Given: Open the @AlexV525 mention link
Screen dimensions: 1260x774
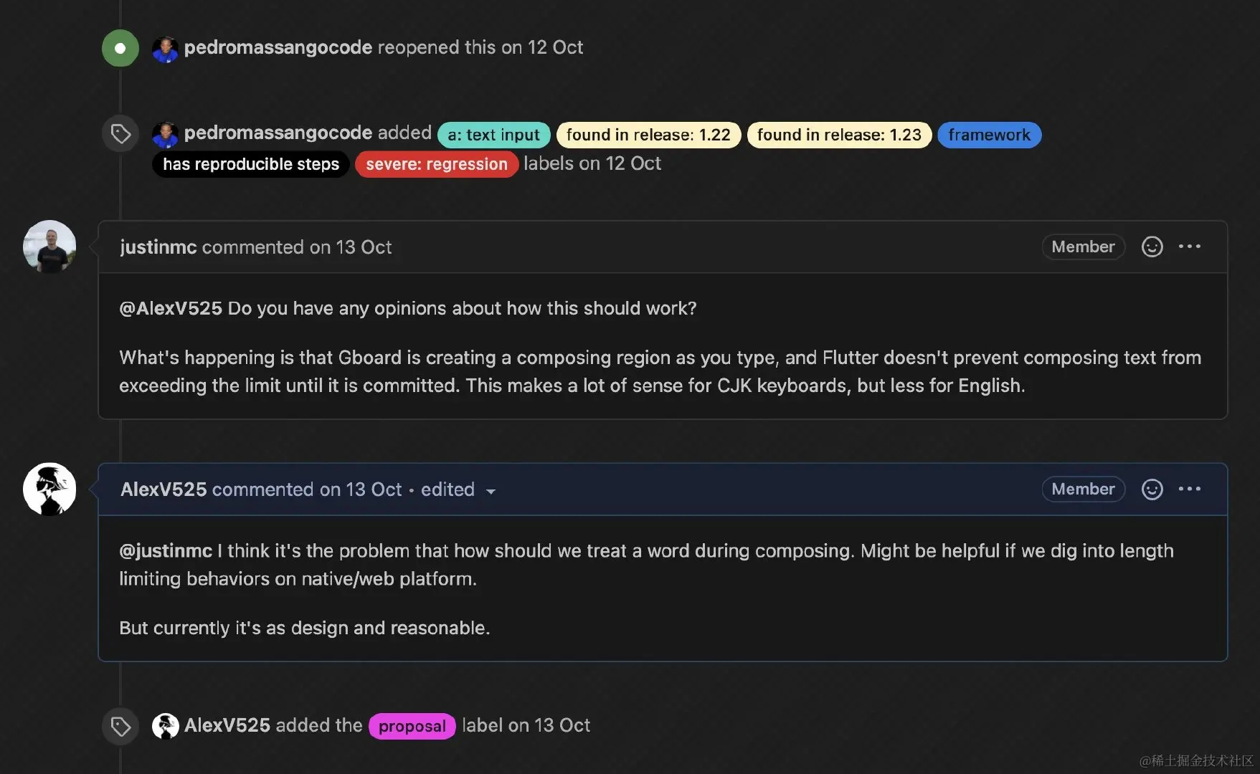Looking at the screenshot, I should tap(171, 308).
